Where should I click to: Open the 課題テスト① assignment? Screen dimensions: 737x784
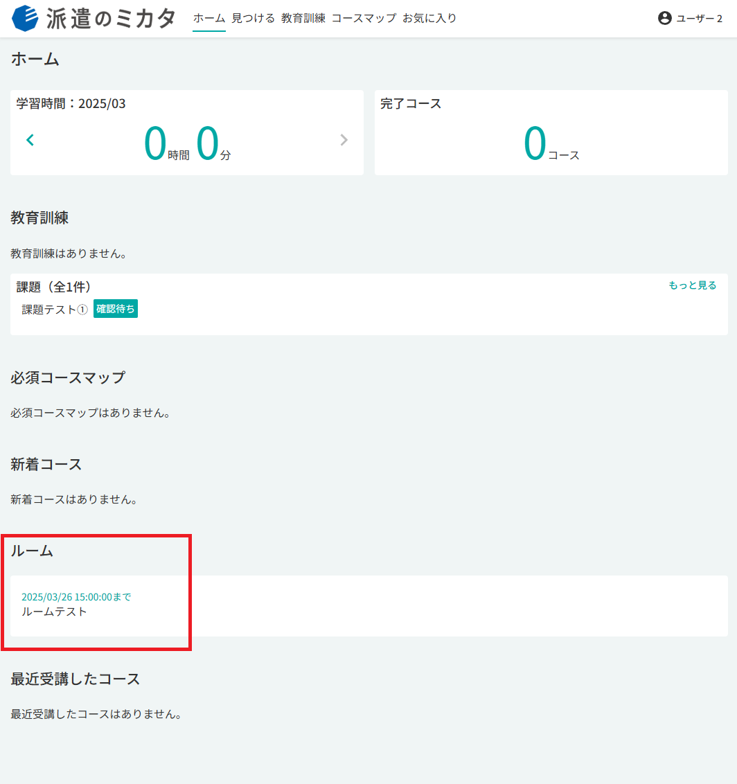(x=55, y=310)
